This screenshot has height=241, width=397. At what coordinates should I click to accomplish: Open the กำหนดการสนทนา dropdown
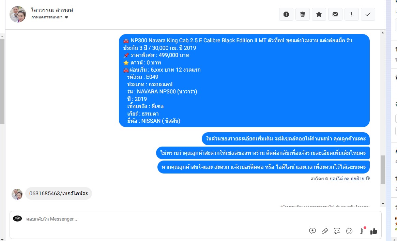pyautogui.click(x=50, y=17)
